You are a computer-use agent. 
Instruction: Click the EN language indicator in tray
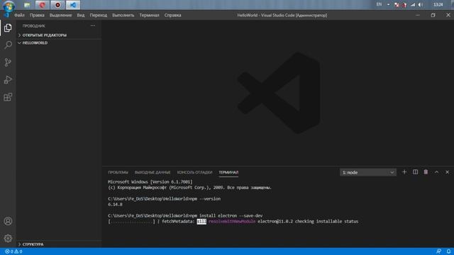coord(379,4)
